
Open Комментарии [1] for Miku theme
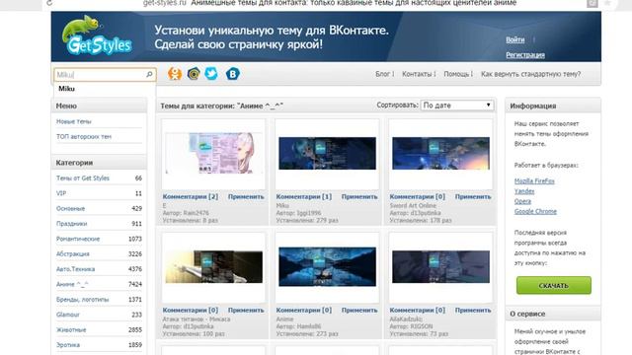tap(304, 197)
